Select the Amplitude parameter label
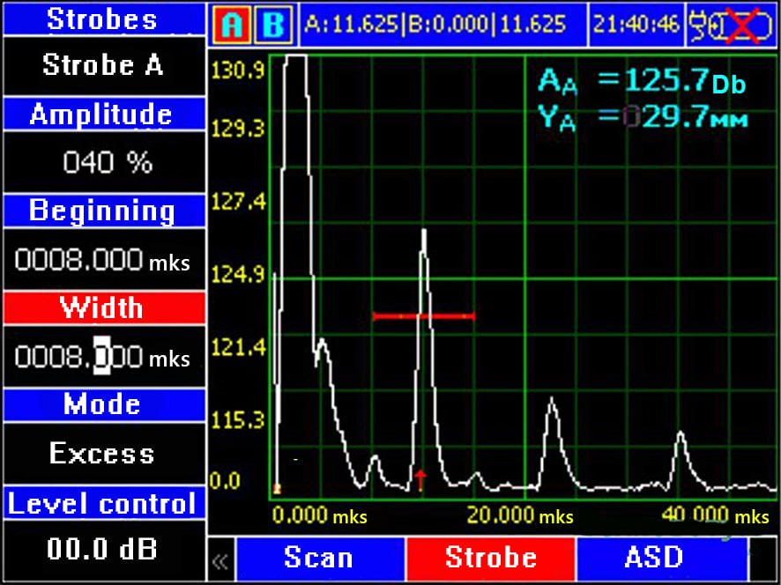781x585 pixels. point(102,115)
